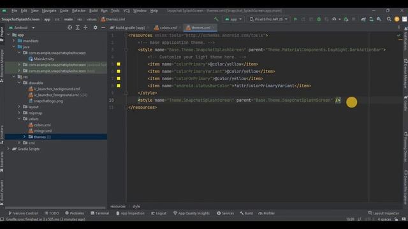This screenshot has width=408, height=229.
Task: Open the Project tool window sidebar tab
Action: tap(2, 34)
